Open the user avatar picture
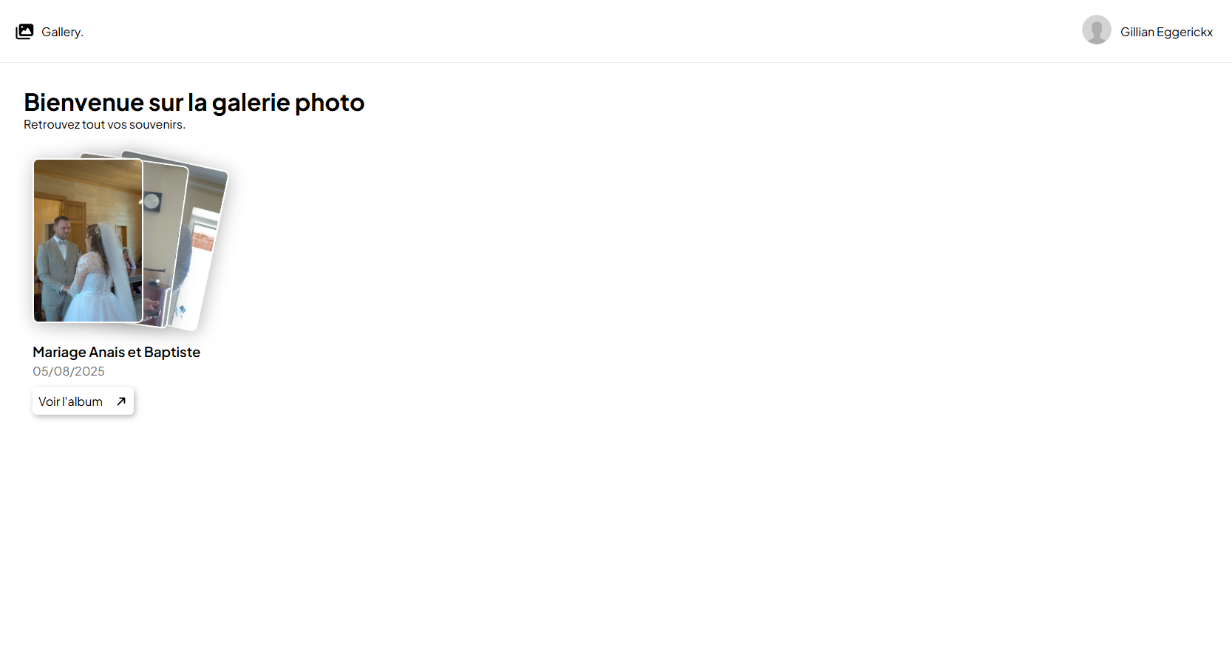 point(1096,30)
